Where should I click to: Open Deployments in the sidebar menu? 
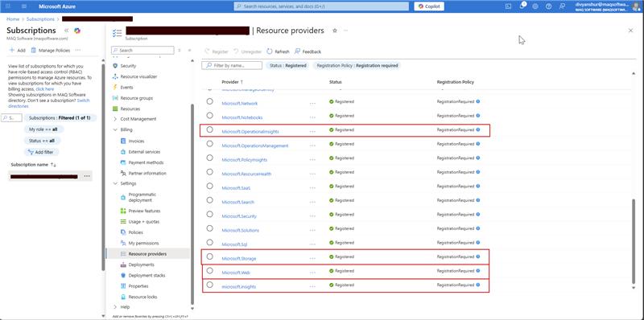142,265
